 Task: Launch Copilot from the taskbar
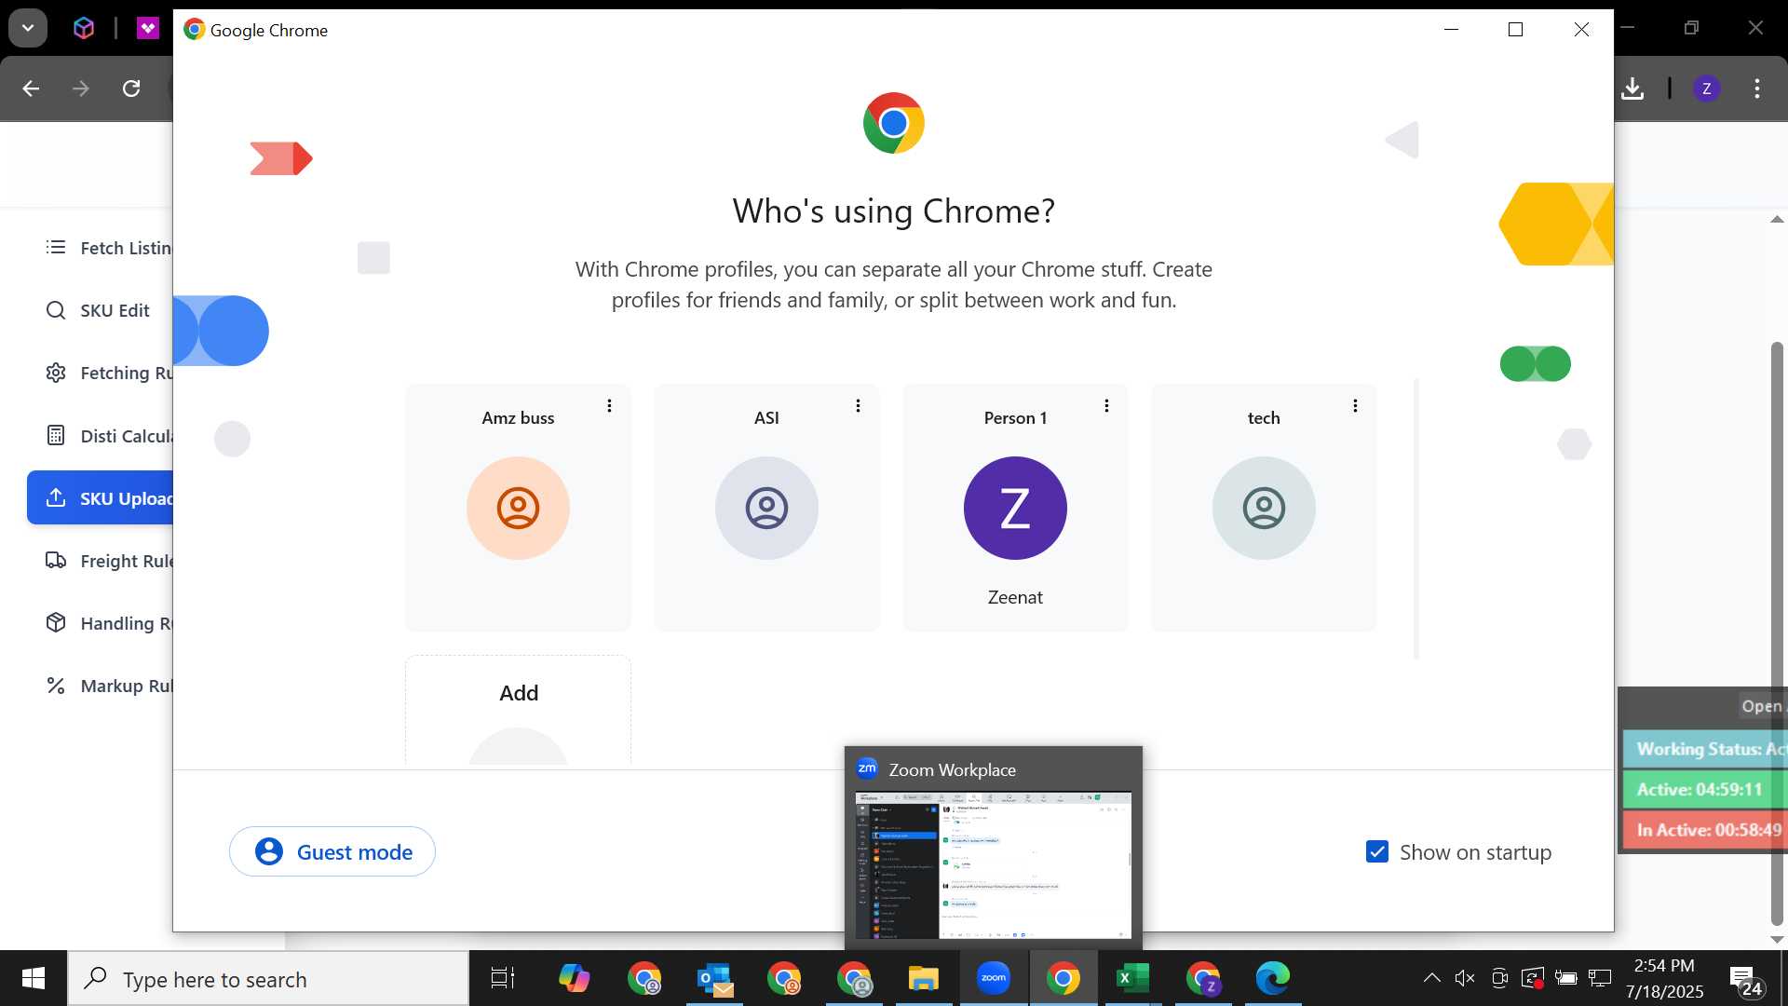[x=575, y=978]
